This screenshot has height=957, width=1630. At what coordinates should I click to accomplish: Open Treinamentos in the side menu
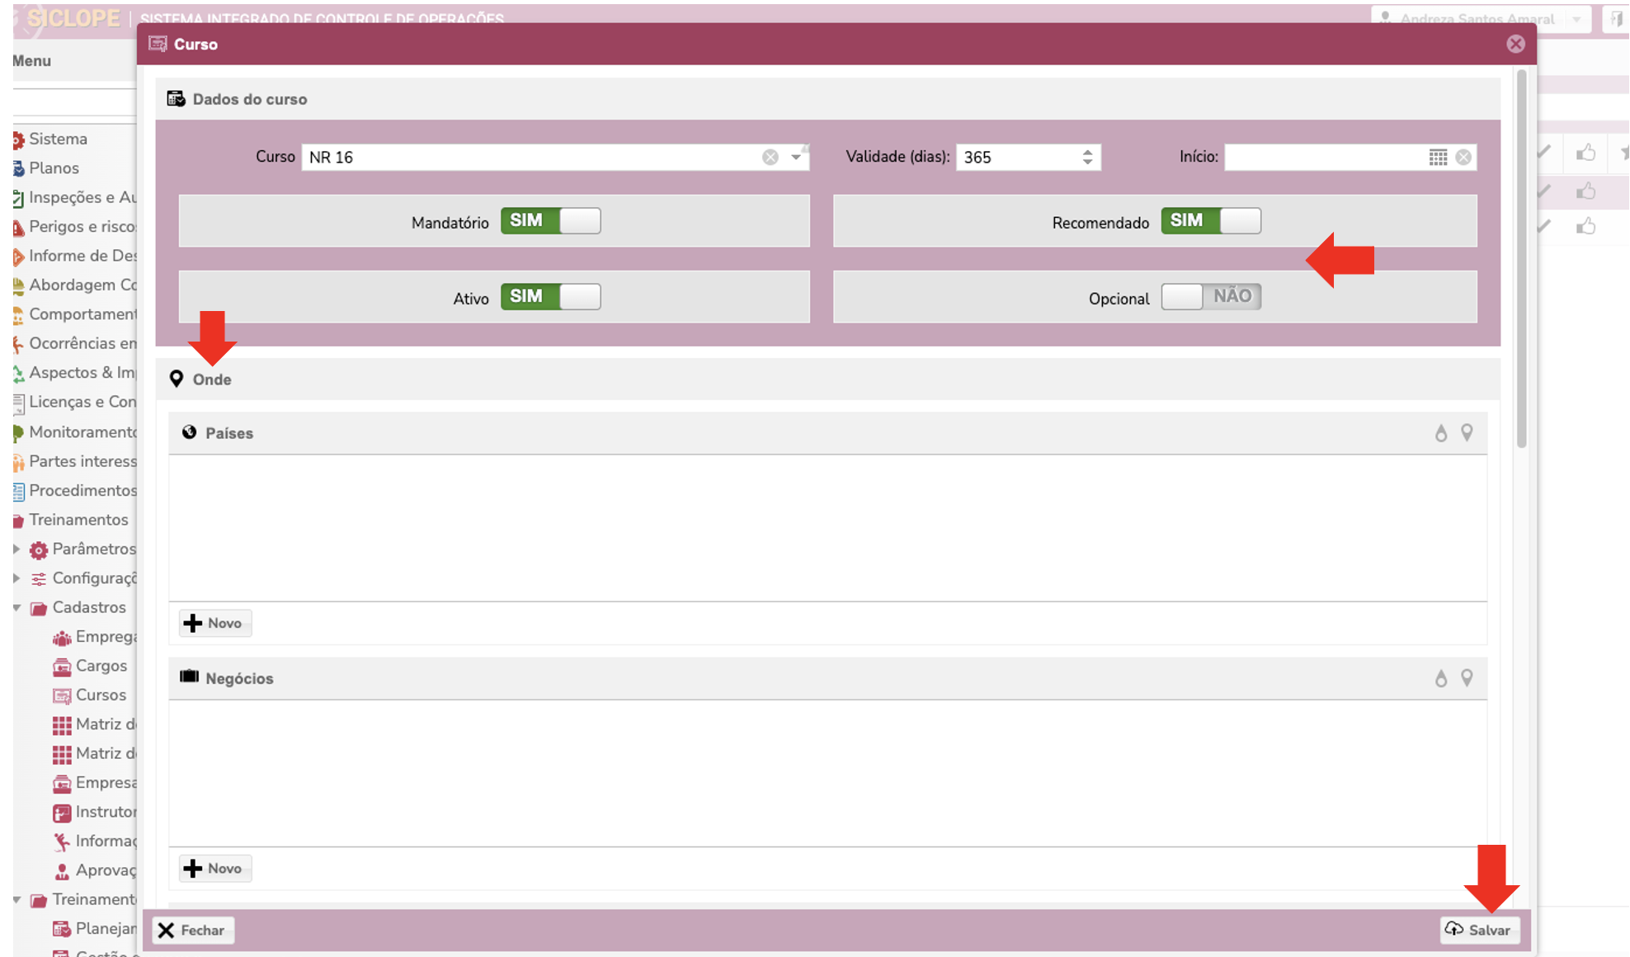tap(78, 520)
